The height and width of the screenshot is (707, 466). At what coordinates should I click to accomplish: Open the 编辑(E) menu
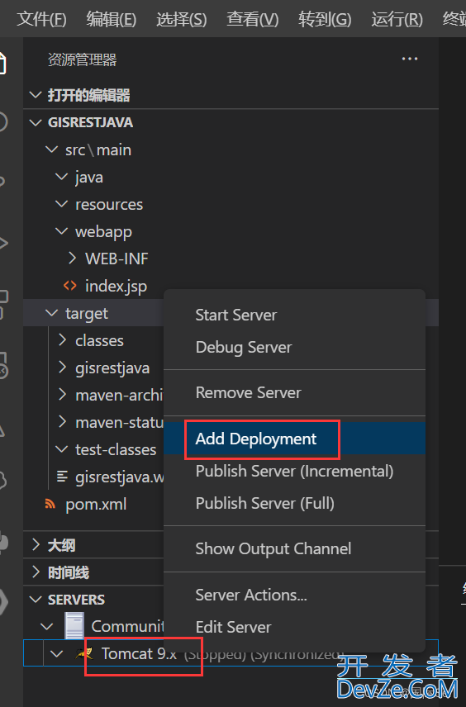[111, 19]
